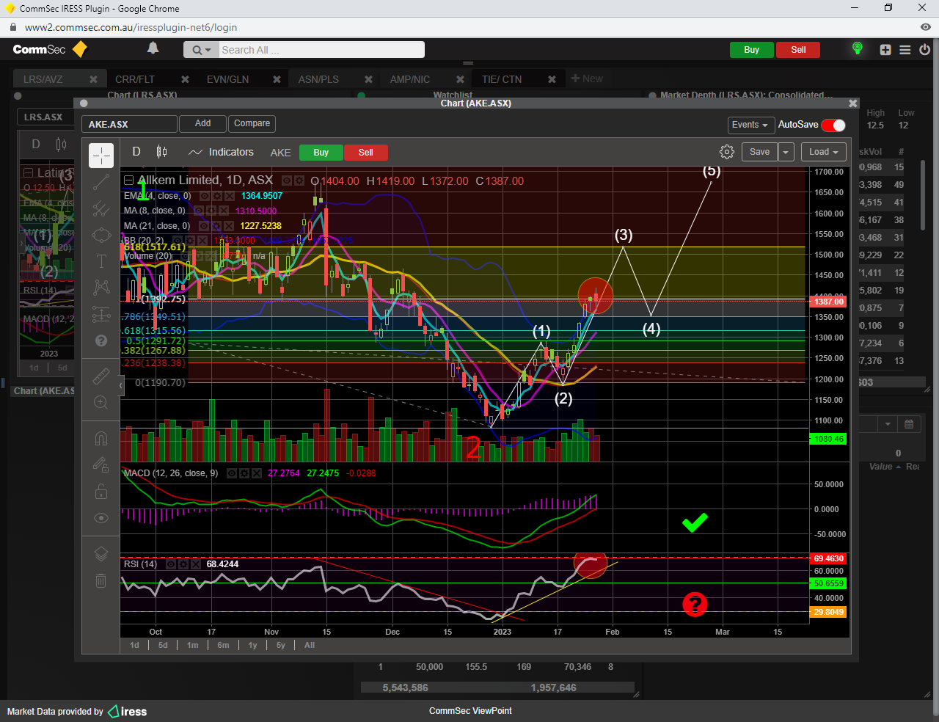Screen dimensions: 939x722
Task: Select the trend line drawing tool
Action: [x=101, y=183]
